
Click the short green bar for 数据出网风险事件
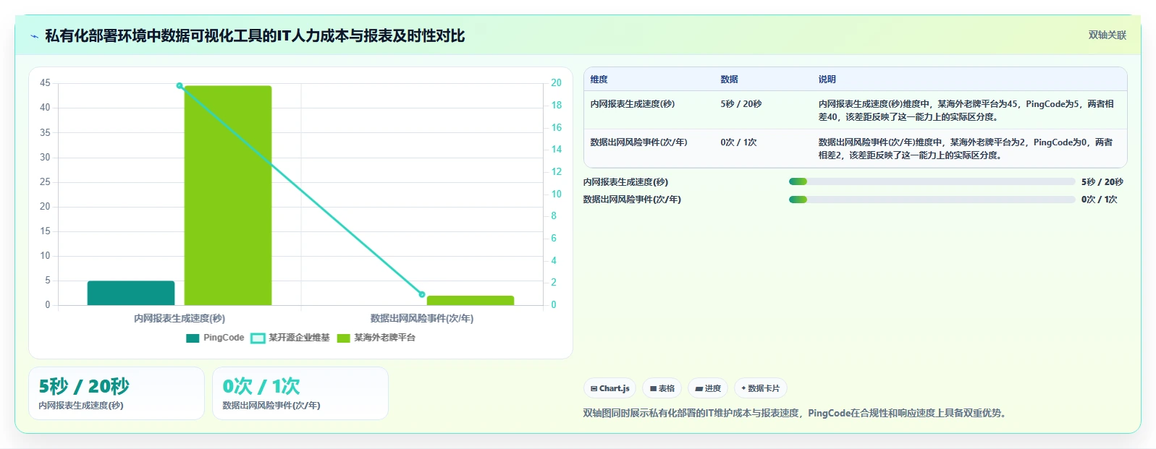click(471, 300)
